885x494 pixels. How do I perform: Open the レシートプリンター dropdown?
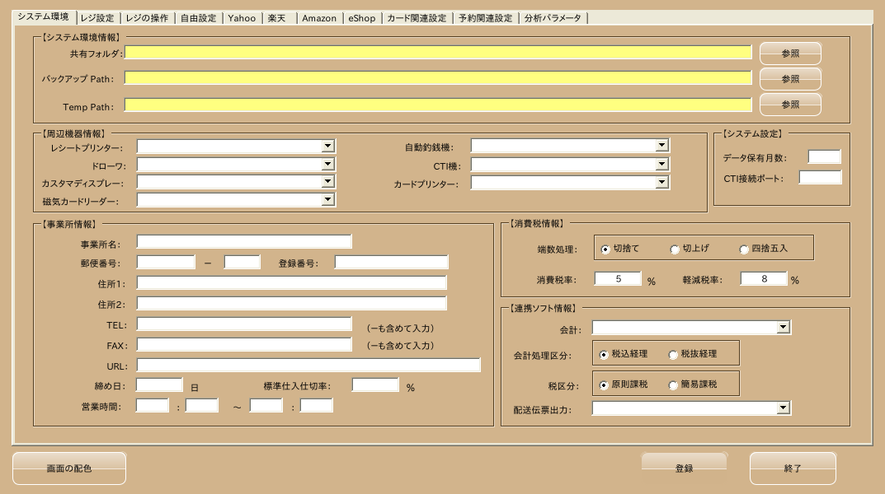pyautogui.click(x=328, y=147)
